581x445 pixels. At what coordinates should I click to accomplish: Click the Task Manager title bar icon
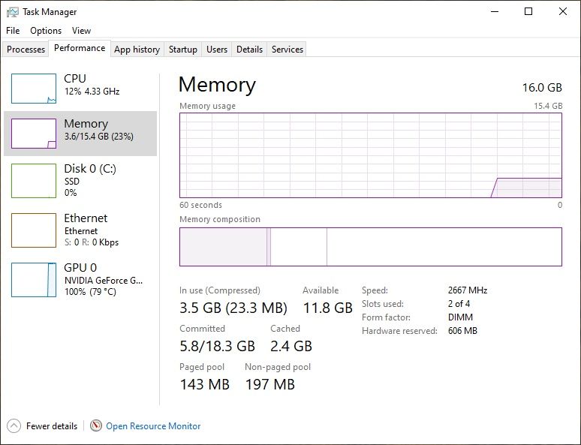(x=13, y=12)
